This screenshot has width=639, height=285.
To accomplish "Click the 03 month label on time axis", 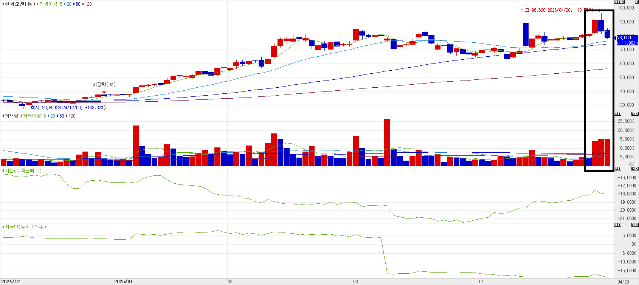I will 355,281.
